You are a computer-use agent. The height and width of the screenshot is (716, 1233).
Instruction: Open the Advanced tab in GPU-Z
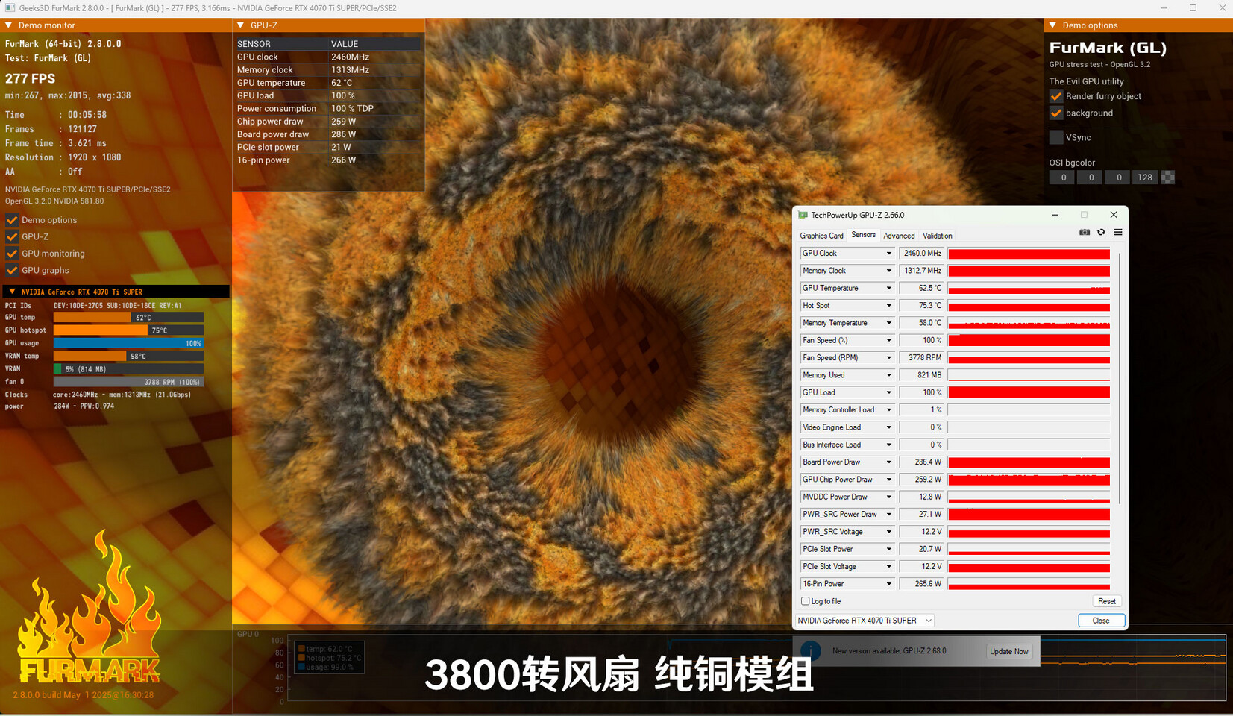click(x=899, y=236)
